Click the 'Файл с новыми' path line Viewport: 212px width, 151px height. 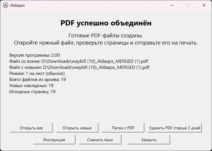click(x=79, y=67)
